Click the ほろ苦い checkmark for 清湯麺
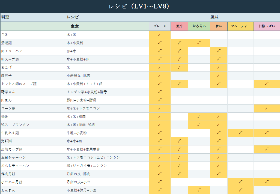 pos(199,43)
